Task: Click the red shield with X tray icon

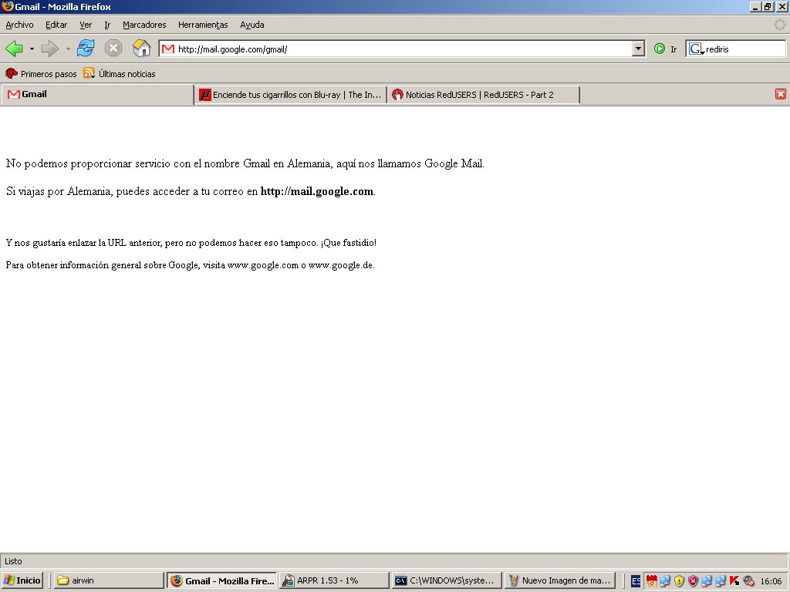Action: click(694, 580)
